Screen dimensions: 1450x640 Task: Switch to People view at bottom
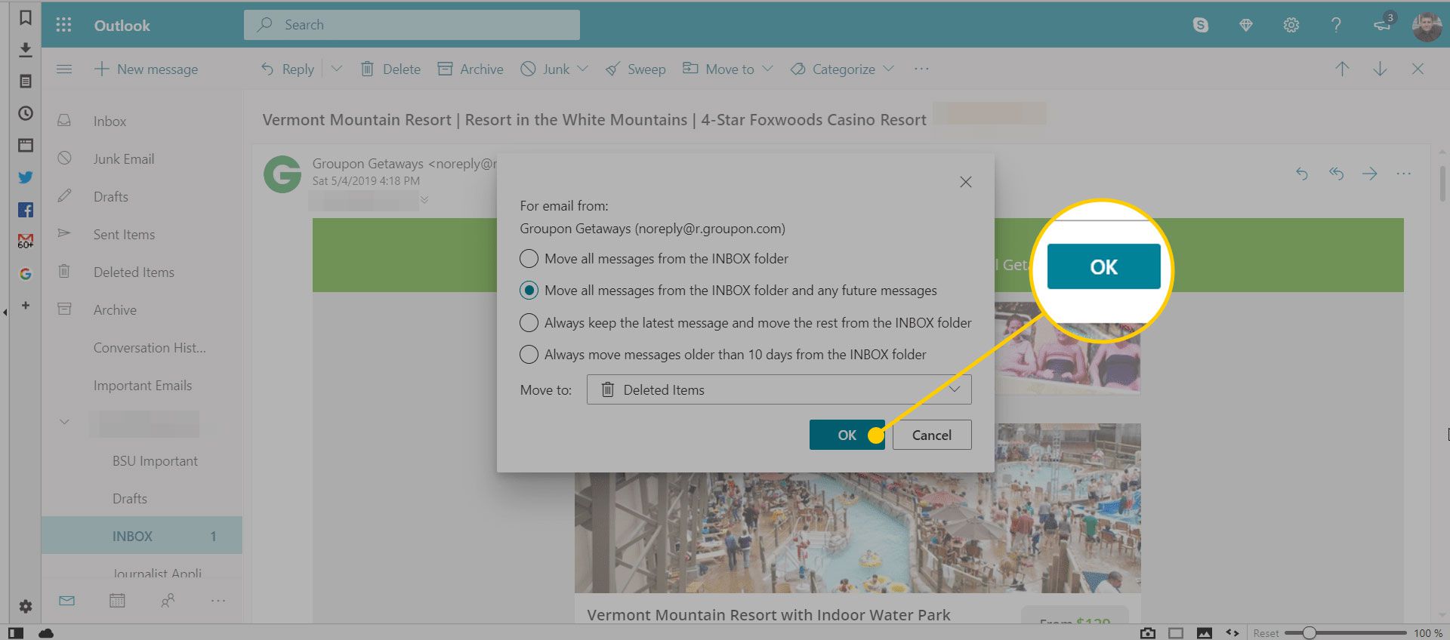pos(168,601)
